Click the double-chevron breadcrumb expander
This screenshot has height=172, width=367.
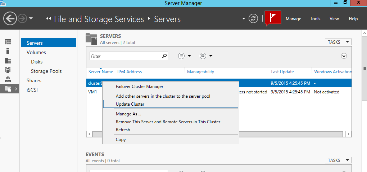coord(49,19)
